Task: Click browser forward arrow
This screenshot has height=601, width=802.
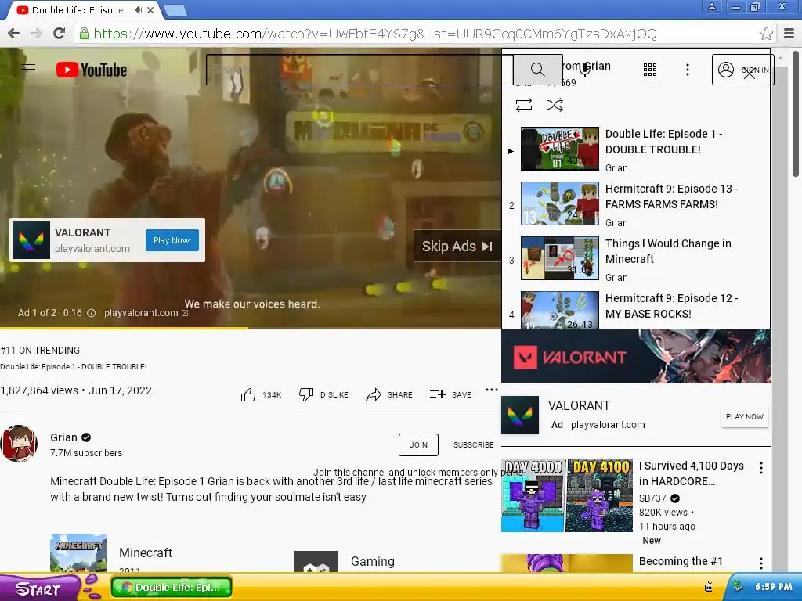Action: [x=36, y=34]
